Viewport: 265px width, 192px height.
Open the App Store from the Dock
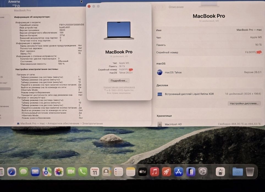point(178,172)
